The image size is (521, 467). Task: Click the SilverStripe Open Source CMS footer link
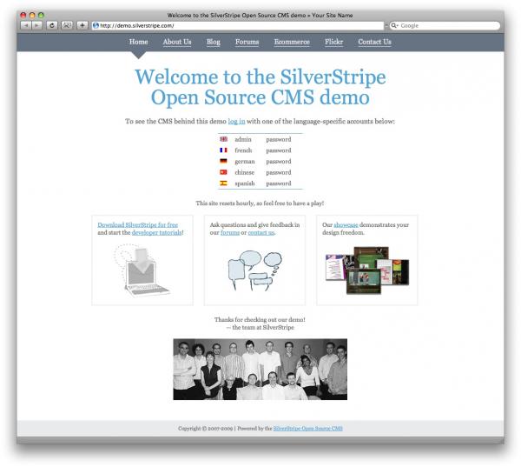[307, 429]
